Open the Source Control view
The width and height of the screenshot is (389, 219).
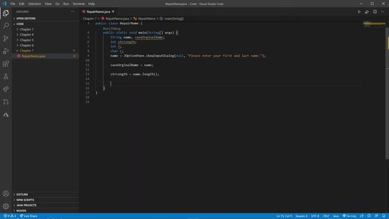(5, 38)
